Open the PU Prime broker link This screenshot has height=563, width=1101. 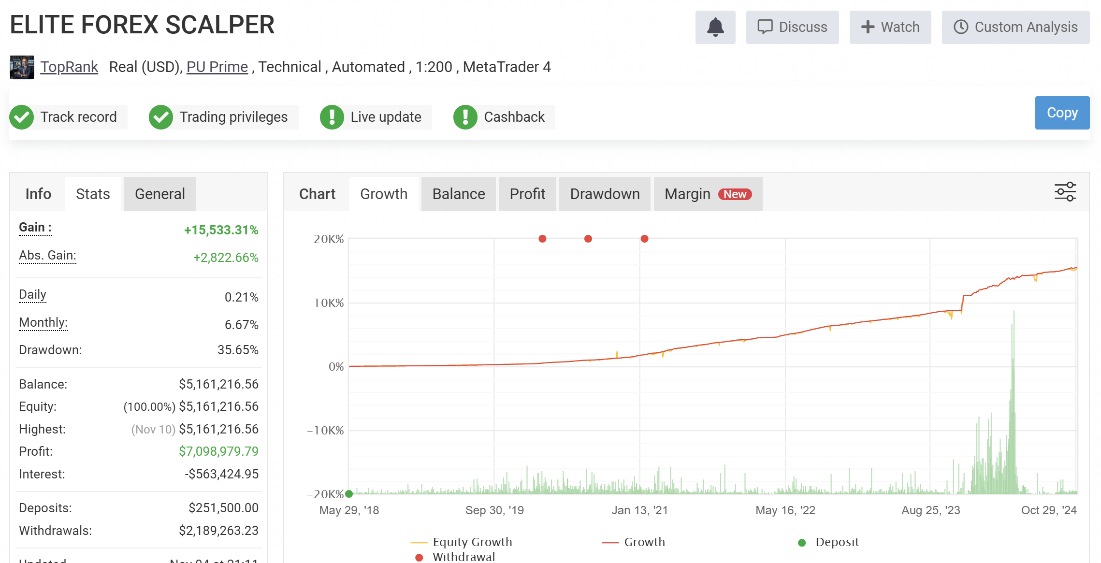tap(217, 67)
